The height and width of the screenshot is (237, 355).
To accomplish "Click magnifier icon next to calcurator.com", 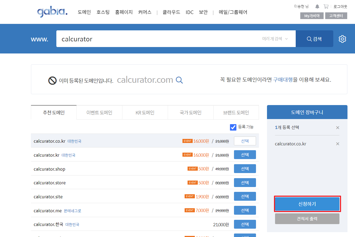I will tap(179, 80).
